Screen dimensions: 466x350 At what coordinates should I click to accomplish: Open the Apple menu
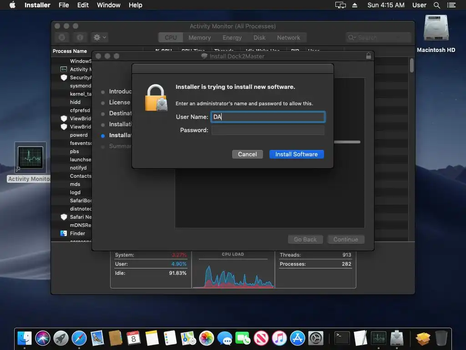click(12, 5)
